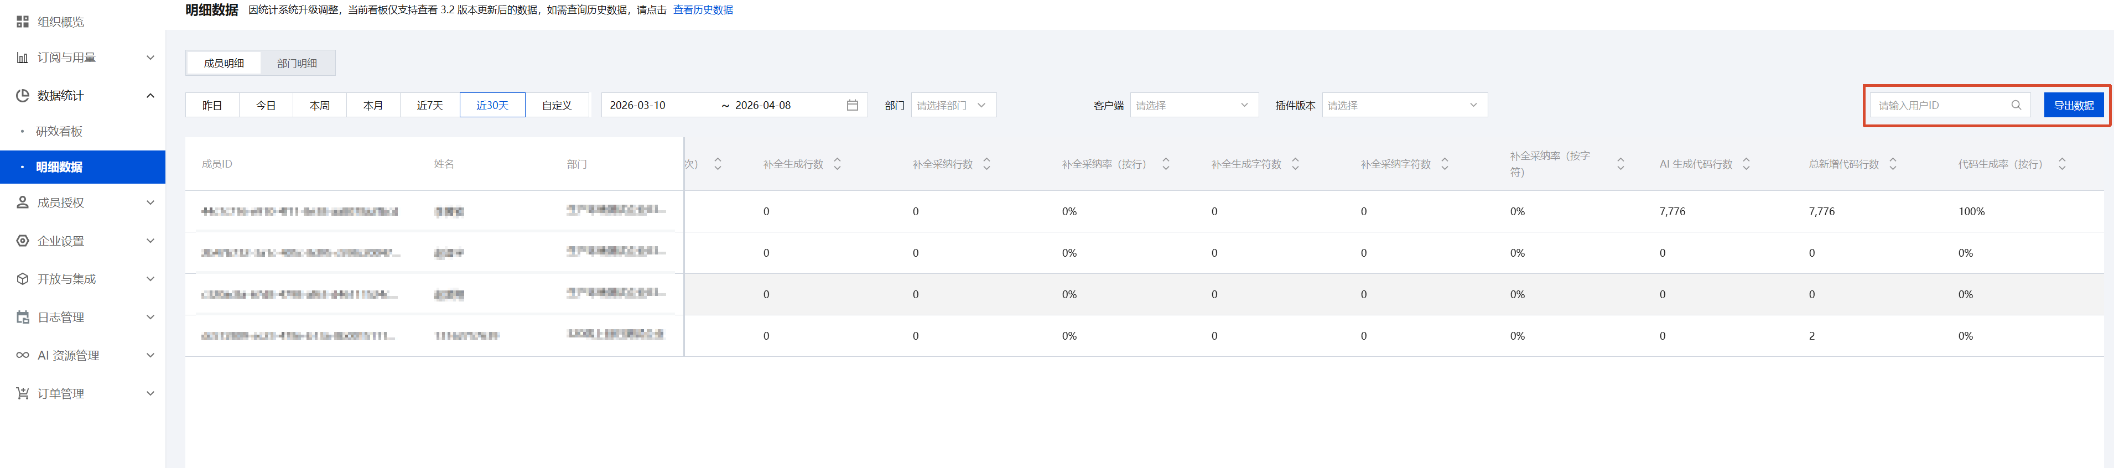Sort by AI 生成代码行数 column
2114x468 pixels.
point(1746,164)
